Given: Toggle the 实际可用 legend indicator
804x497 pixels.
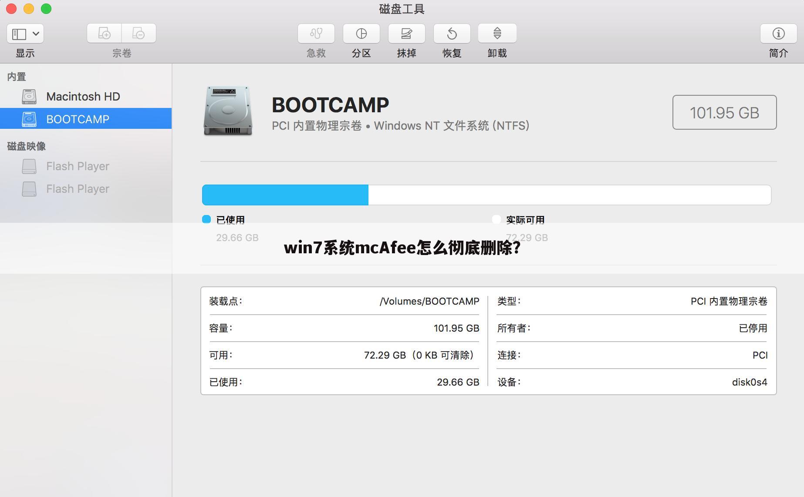Looking at the screenshot, I should point(496,220).
